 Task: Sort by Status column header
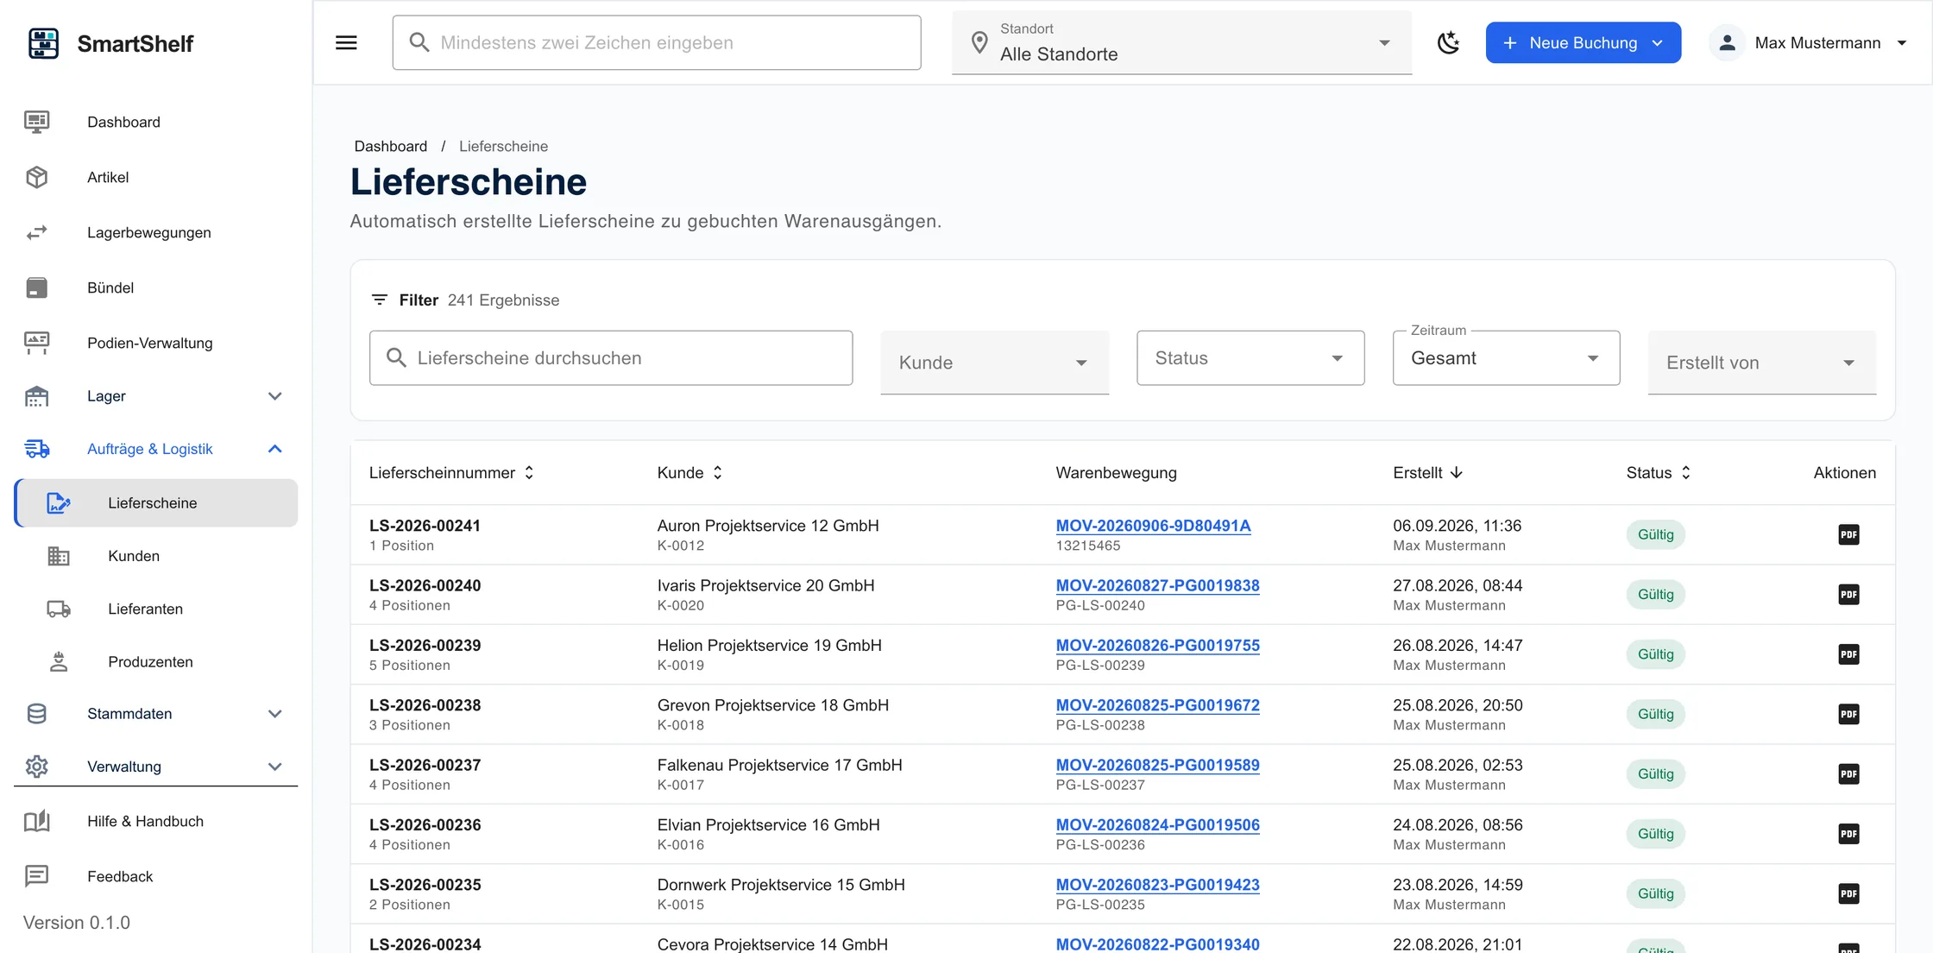[x=1659, y=472]
